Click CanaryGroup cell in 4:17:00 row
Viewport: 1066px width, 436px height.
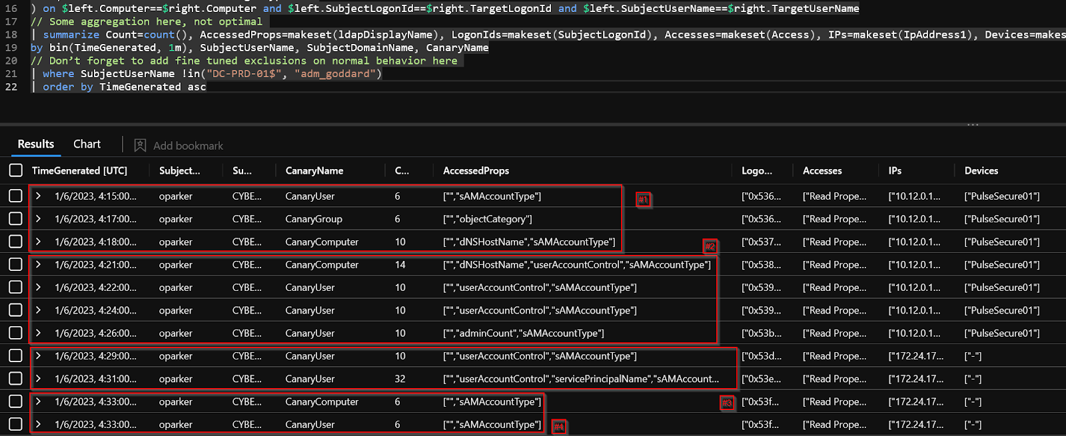[x=314, y=218]
